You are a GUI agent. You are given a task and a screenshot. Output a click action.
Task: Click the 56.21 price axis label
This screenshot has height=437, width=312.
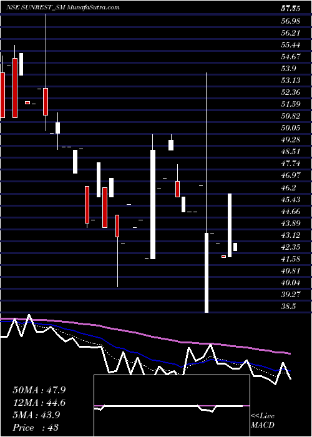coord(290,33)
